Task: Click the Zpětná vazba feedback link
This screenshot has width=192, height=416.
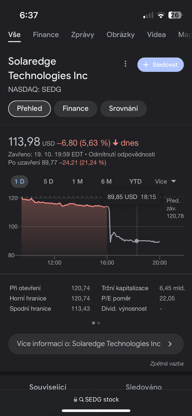Action: pyautogui.click(x=167, y=364)
